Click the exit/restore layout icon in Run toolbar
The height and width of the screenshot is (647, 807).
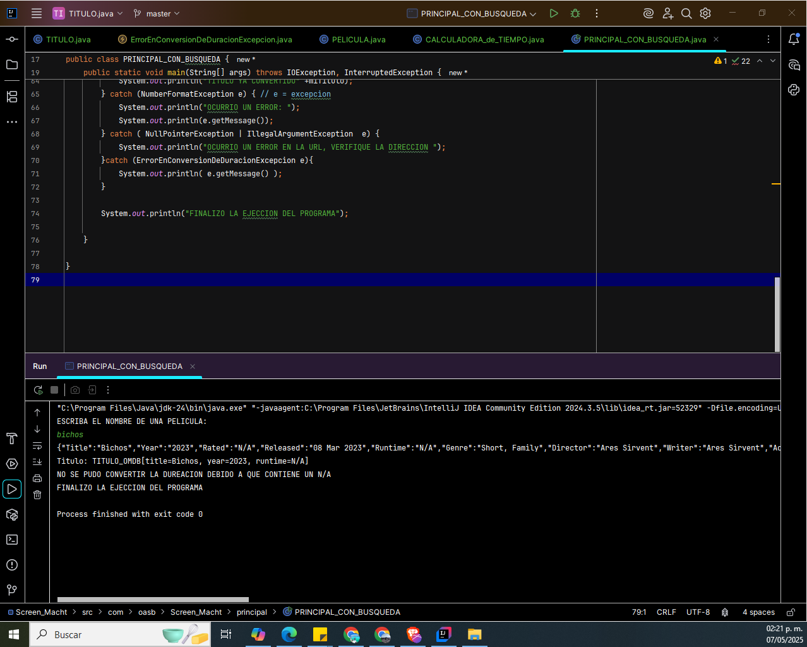pos(92,390)
